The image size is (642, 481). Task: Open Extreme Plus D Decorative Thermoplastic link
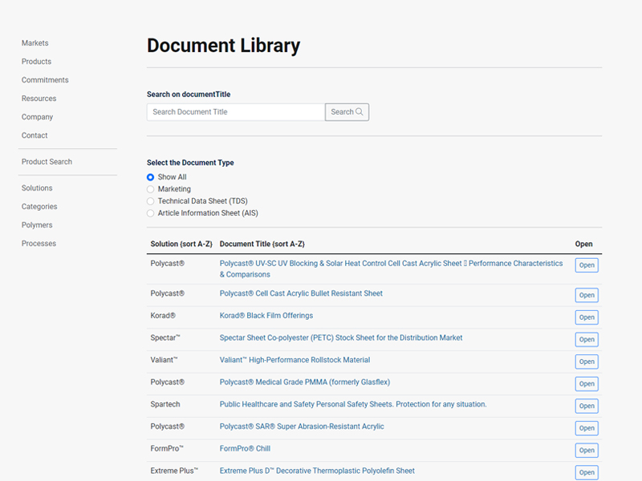click(x=317, y=471)
